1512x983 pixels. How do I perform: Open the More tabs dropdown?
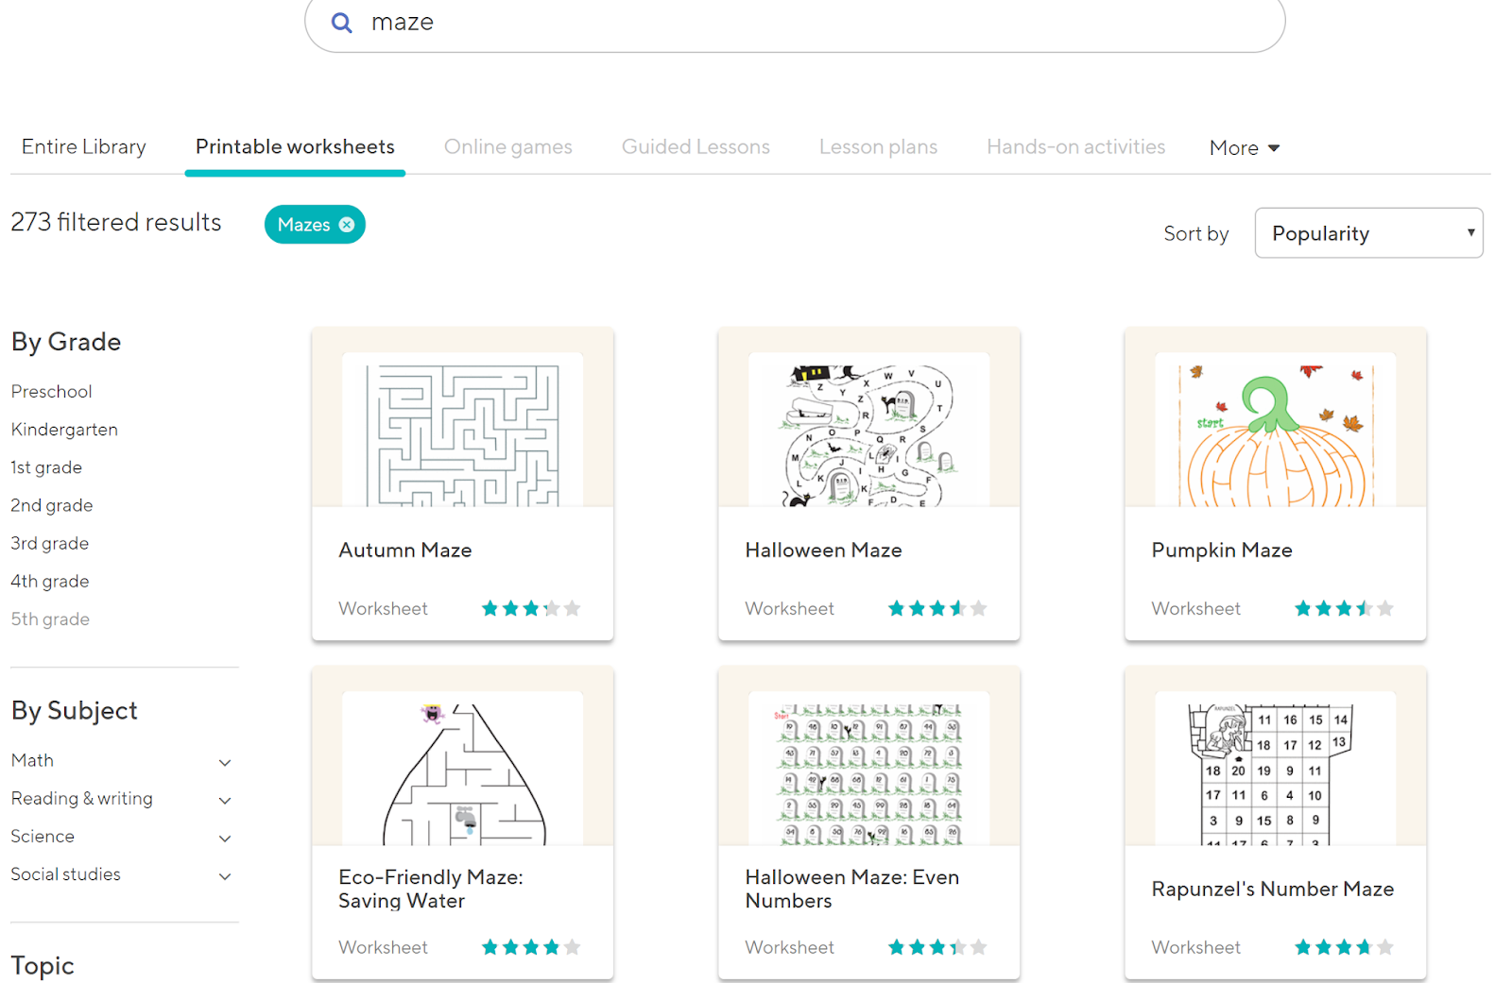1244,148
